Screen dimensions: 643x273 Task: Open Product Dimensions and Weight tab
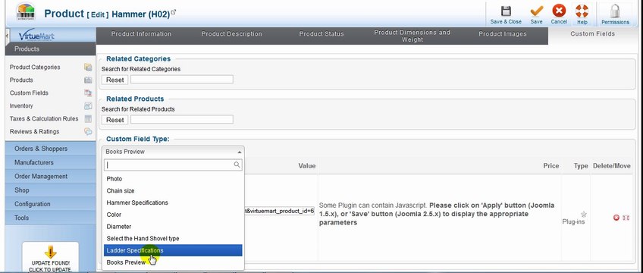click(x=412, y=36)
